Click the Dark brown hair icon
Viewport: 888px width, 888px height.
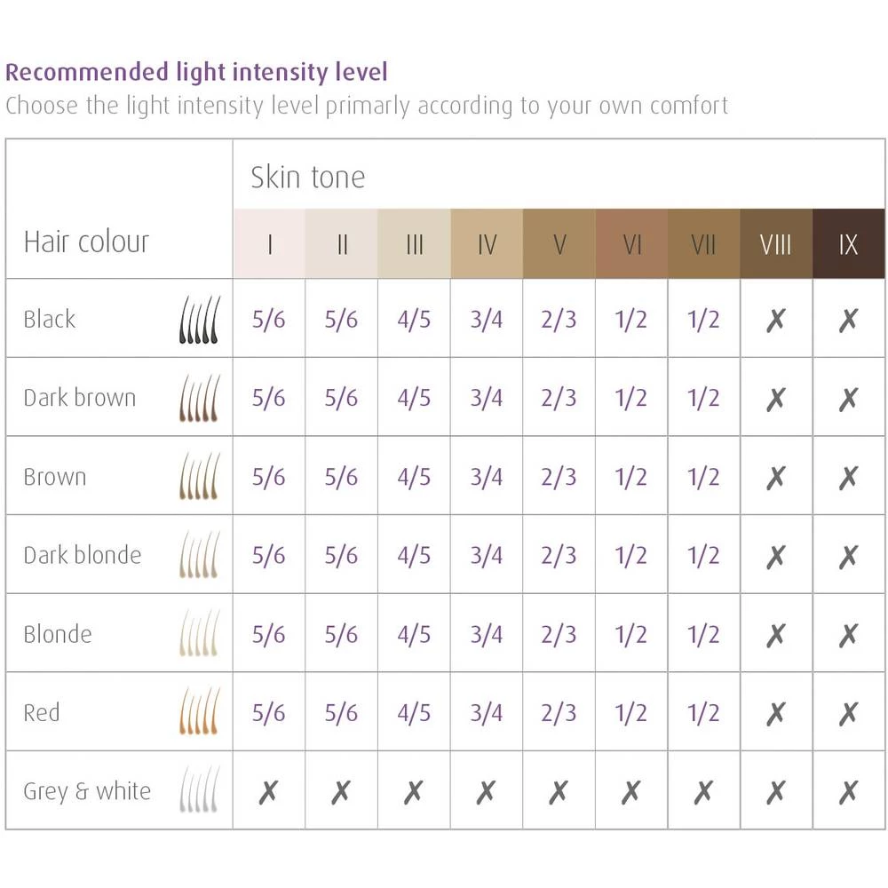[200, 398]
